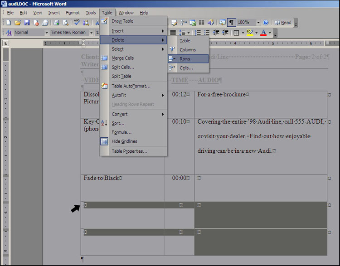The image size is (340, 266).
Task: Apply Justify alignment icon
Action: [173, 33]
